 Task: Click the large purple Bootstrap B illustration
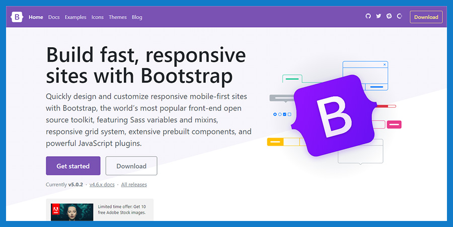334,116
